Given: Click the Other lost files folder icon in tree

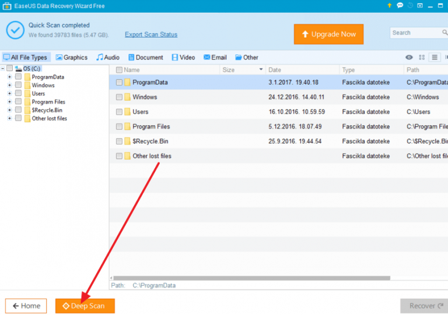Looking at the screenshot, I should (27, 118).
